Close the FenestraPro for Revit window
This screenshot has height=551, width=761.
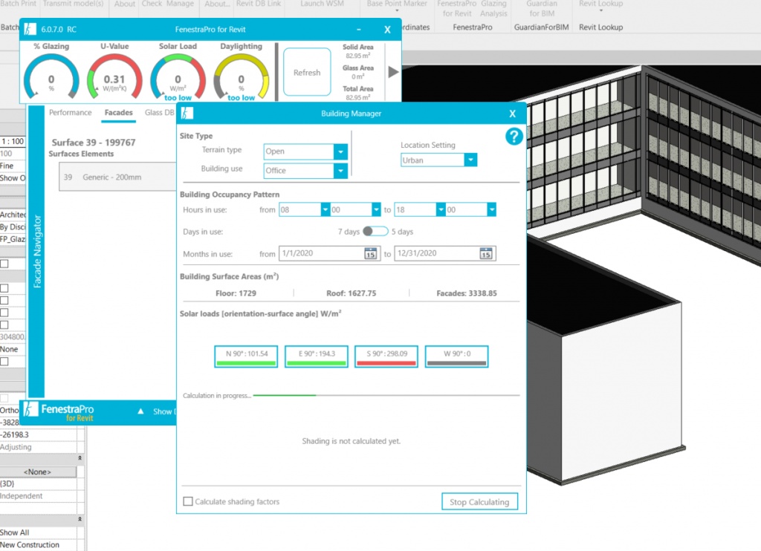(x=387, y=30)
